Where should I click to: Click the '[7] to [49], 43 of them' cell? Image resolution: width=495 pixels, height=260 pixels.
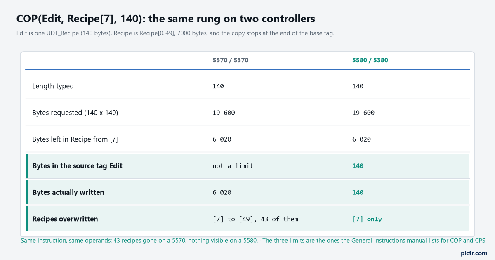coord(255,219)
